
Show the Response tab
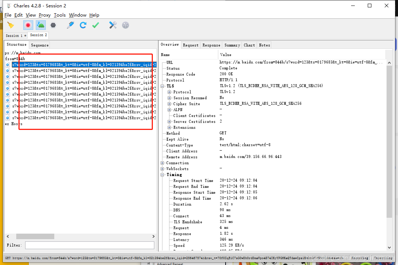tap(211, 45)
